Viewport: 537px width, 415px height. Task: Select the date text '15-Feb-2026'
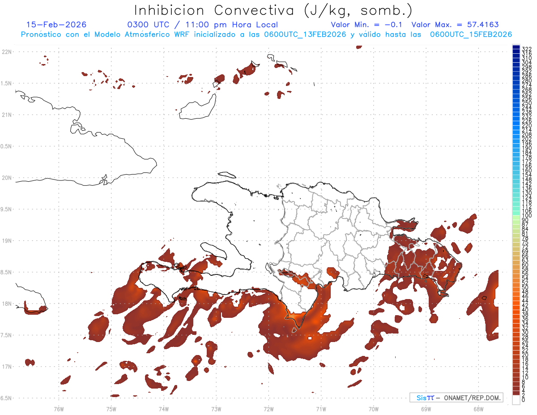click(56, 25)
